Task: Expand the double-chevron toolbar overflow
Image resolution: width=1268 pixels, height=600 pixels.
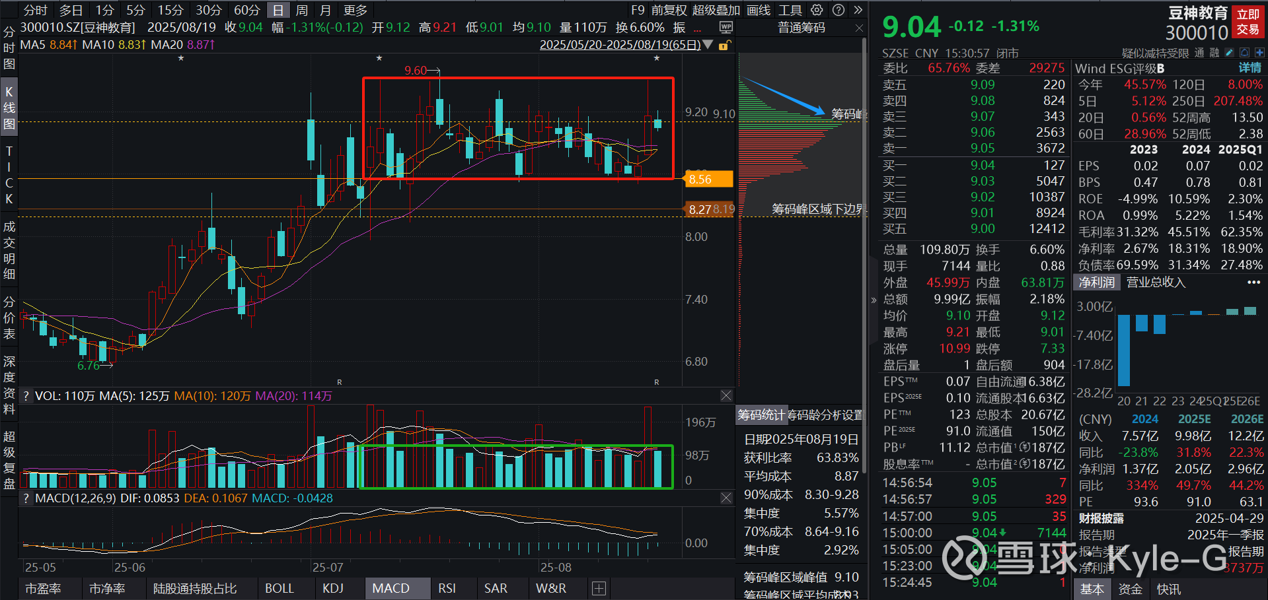Action: coord(858,10)
